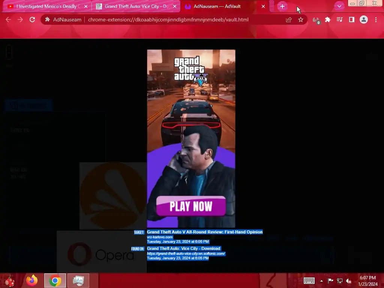384x288 pixels.
Task: Click the dimmed Opera ad thumbnail
Action: [101, 252]
